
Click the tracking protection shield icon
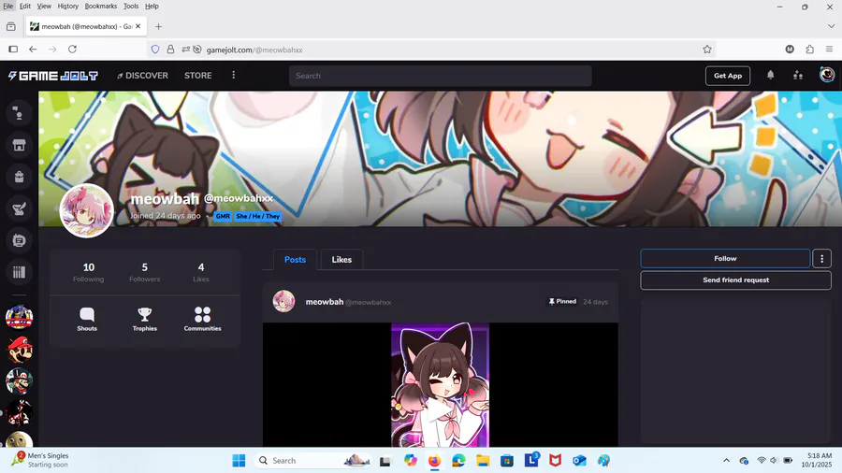[x=155, y=50]
